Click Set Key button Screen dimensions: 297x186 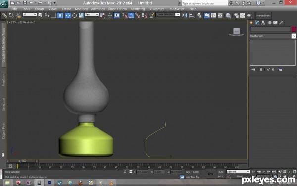point(221,176)
